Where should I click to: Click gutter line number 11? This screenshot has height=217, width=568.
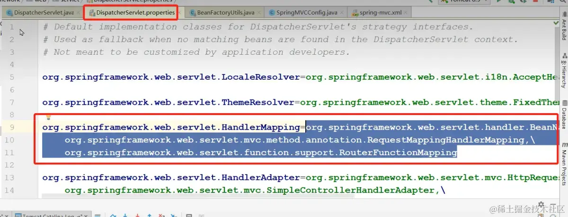(x=10, y=152)
